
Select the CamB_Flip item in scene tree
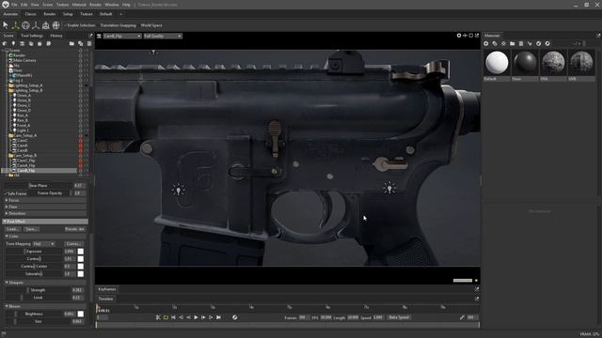(26, 171)
